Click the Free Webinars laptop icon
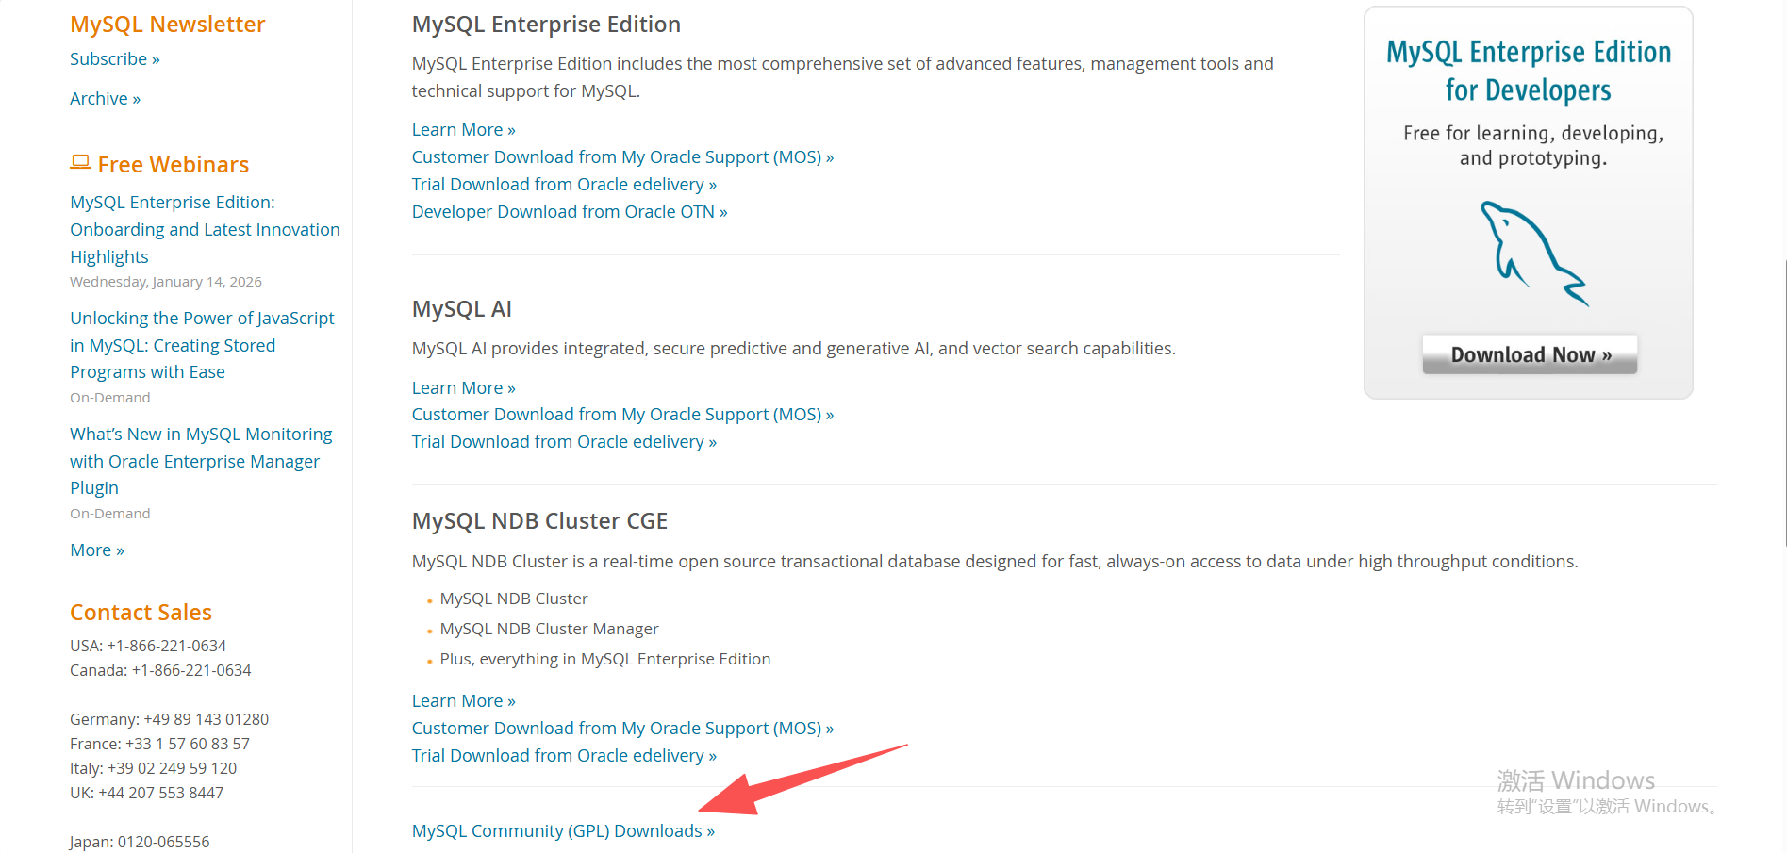Screen dimensions: 1787x853 coord(80,163)
